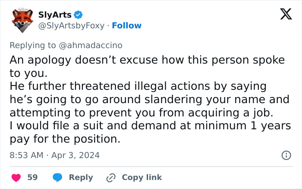
Task: Open the 8:53 AM timestamp
Action: click(x=26, y=155)
